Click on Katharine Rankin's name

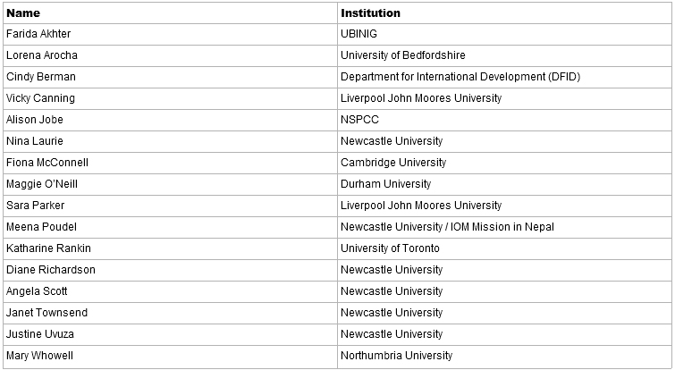(x=49, y=248)
